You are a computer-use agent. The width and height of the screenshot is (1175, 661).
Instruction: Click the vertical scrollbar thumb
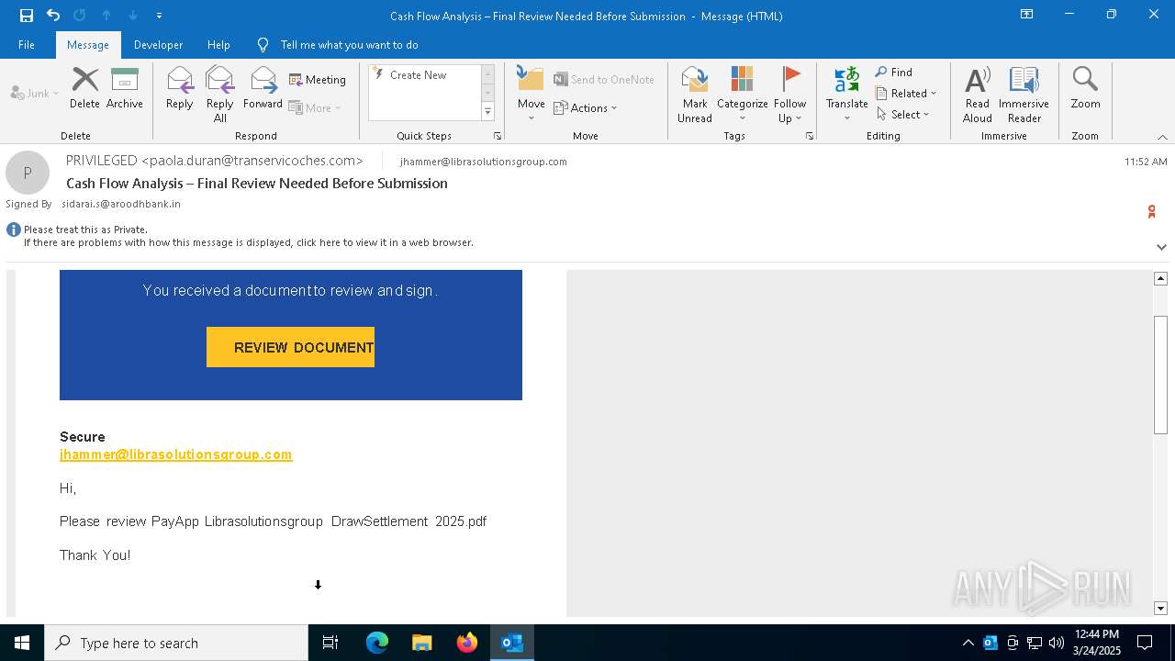(x=1160, y=375)
